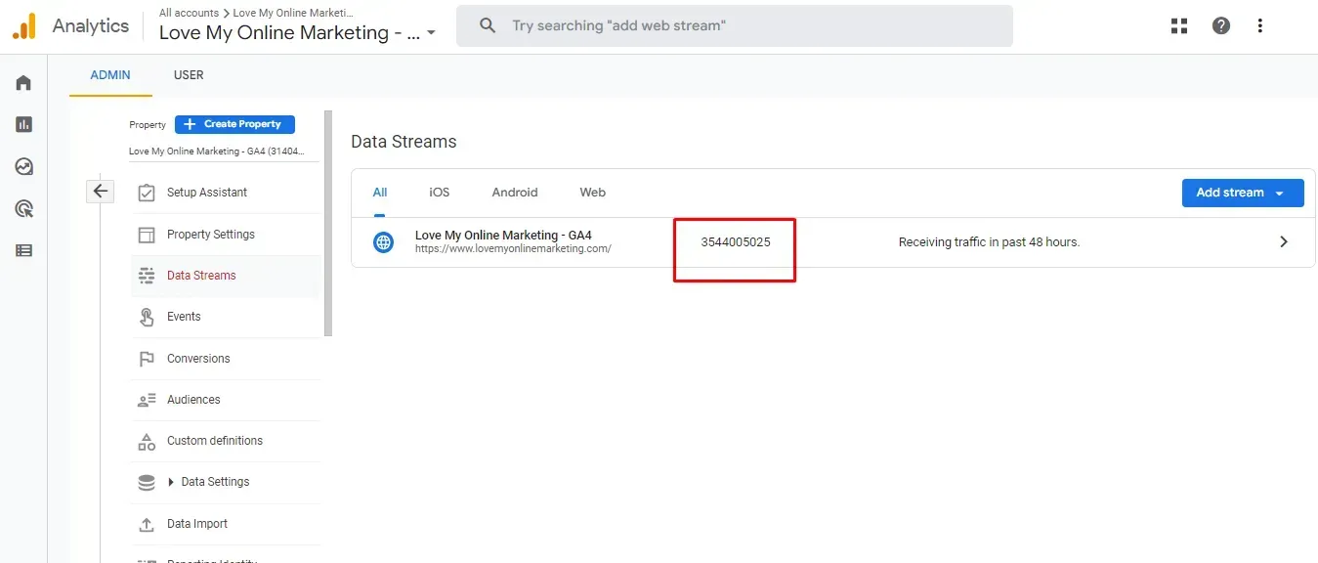Viewport: 1318px width, 563px height.
Task: Click the Data Streams heading
Action: click(404, 142)
